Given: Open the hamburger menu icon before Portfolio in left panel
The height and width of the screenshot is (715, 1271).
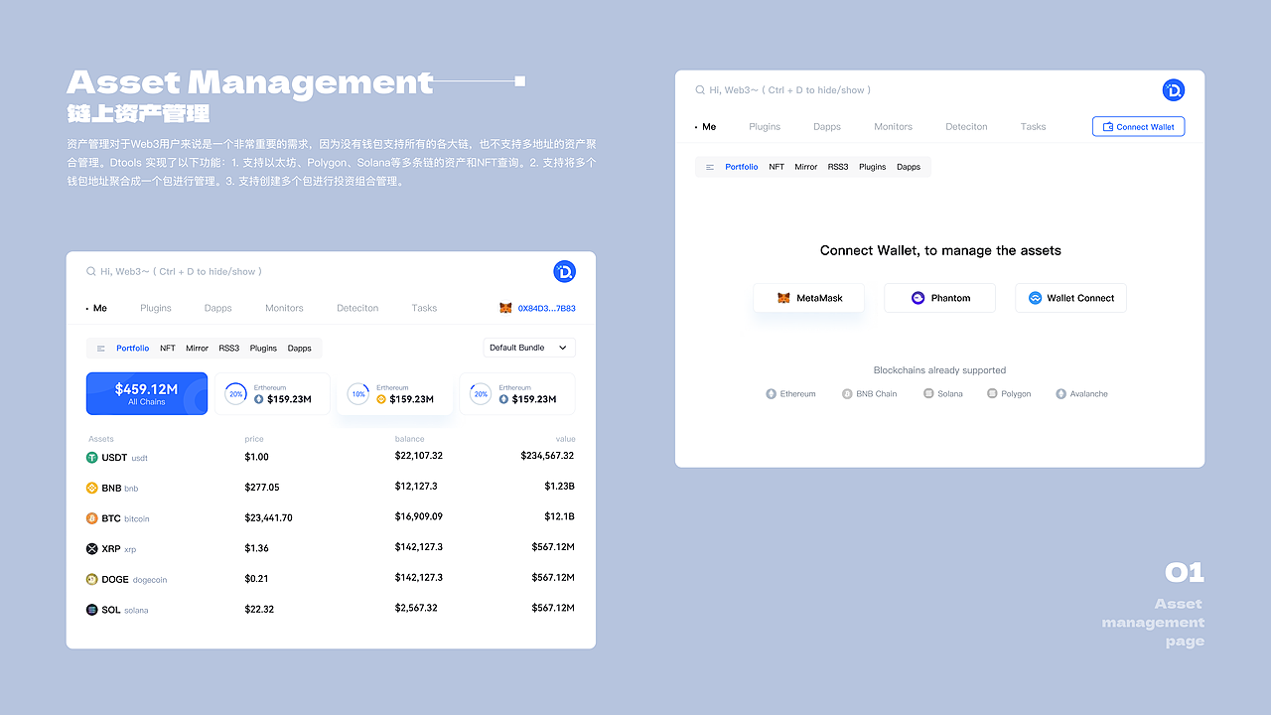Looking at the screenshot, I should (x=100, y=349).
